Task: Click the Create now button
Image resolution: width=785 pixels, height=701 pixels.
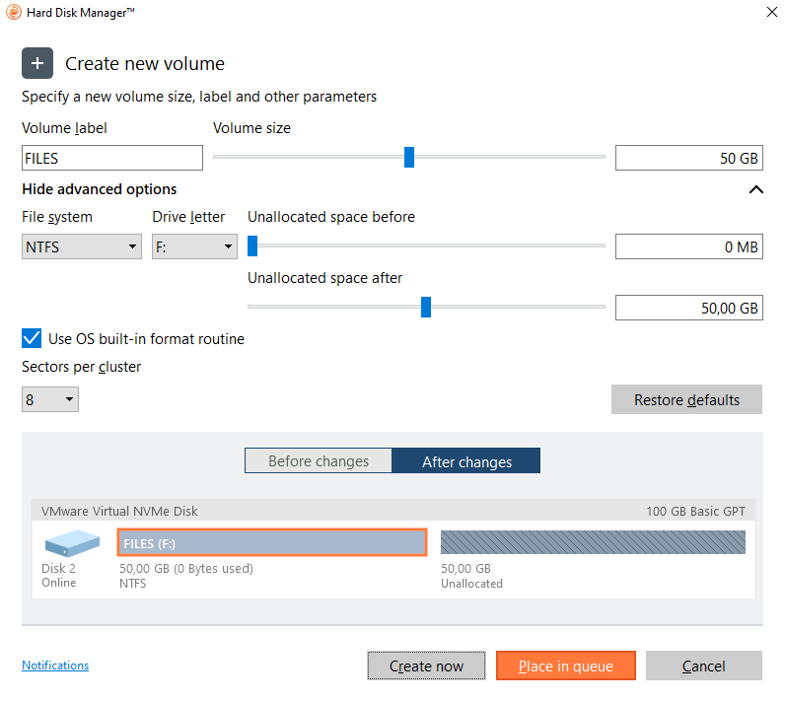Action: point(426,666)
